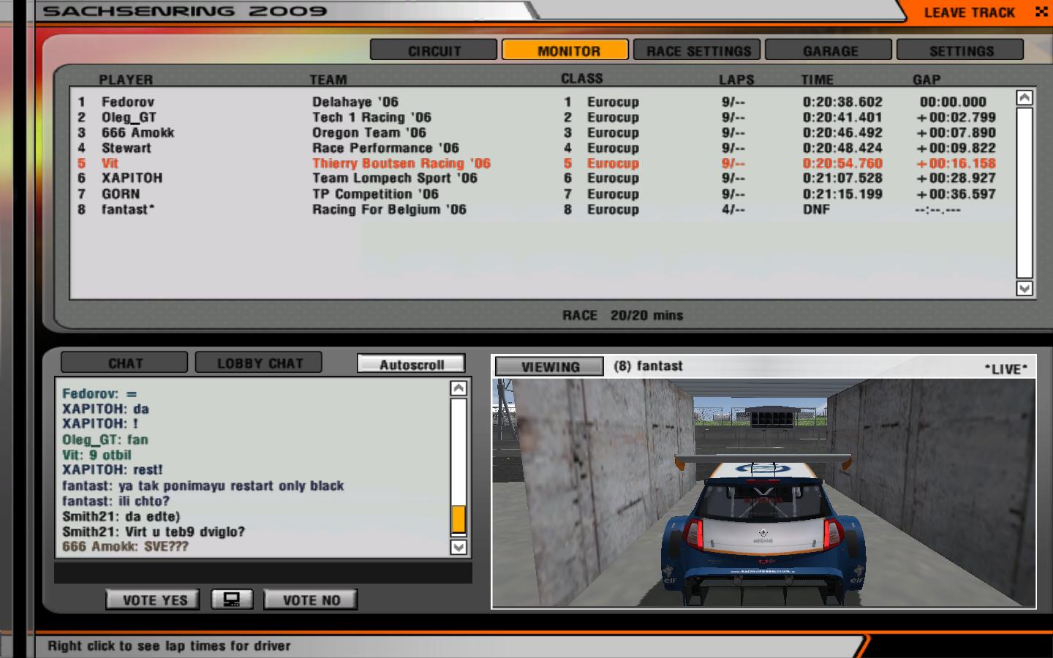Image resolution: width=1053 pixels, height=658 pixels.
Task: Click the PLAYER column header
Action: click(x=126, y=79)
